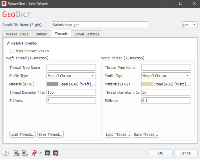Switch to the Weave Shape tab

point(17,34)
